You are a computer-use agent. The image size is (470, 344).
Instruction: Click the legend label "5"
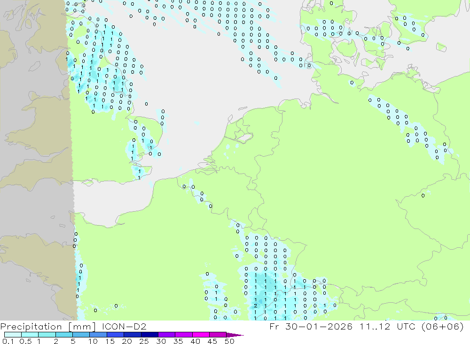[x=73, y=341]
